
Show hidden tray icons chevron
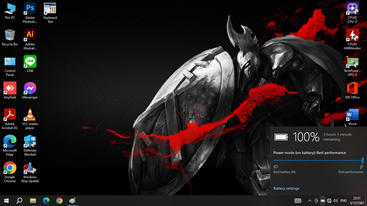(310, 201)
